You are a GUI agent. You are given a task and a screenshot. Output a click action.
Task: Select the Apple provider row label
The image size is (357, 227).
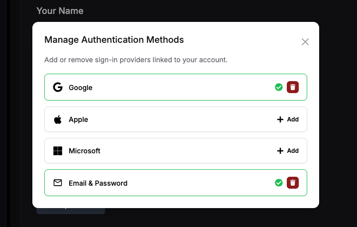point(78,120)
